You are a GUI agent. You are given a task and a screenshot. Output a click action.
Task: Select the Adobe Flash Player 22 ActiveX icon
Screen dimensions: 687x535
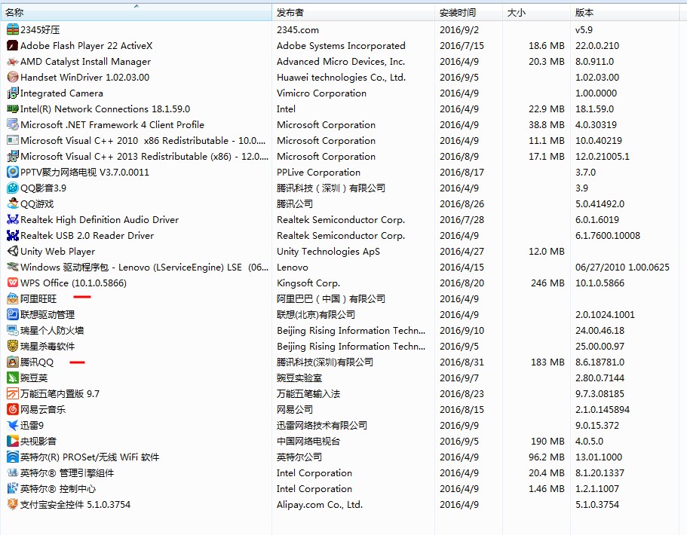point(13,45)
